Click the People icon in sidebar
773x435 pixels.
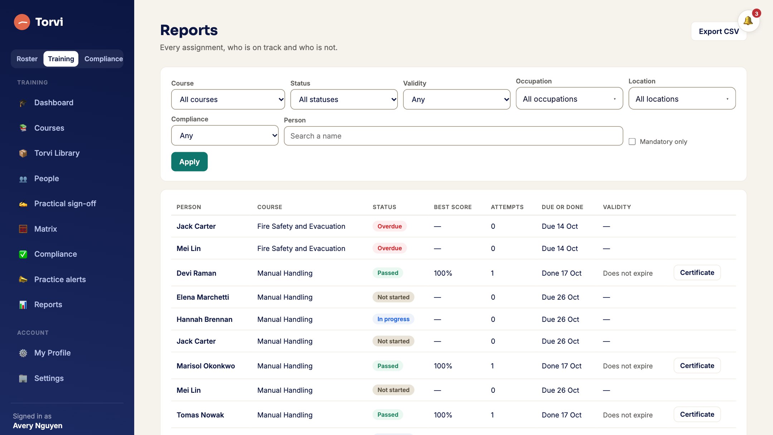tap(23, 179)
